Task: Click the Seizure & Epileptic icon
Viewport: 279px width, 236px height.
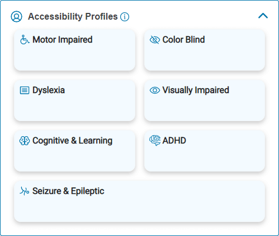Action: (25, 191)
